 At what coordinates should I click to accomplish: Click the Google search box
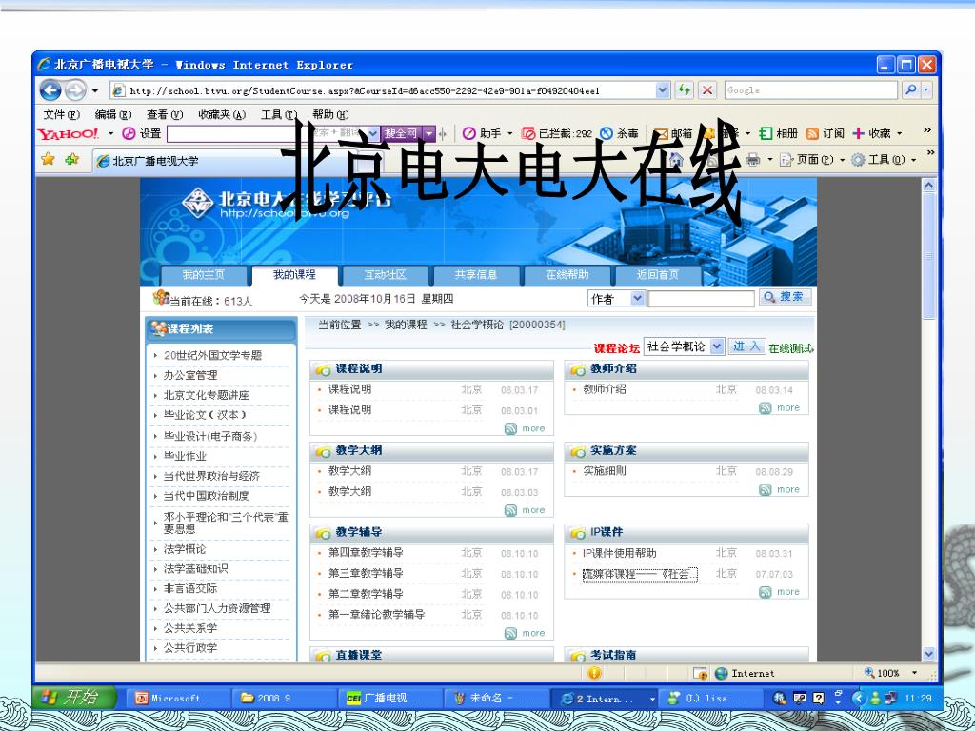tap(811, 90)
